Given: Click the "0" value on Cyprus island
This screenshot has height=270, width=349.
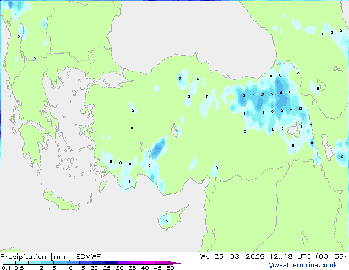Looking at the screenshot, I should (167, 220).
